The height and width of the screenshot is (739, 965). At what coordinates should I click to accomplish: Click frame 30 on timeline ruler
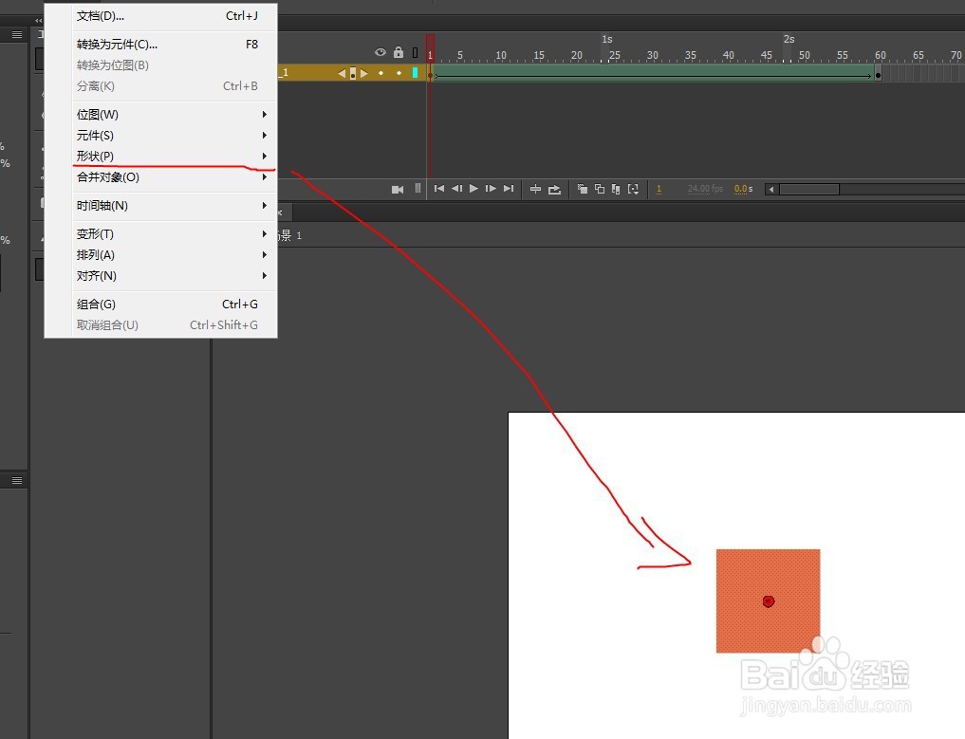point(653,55)
